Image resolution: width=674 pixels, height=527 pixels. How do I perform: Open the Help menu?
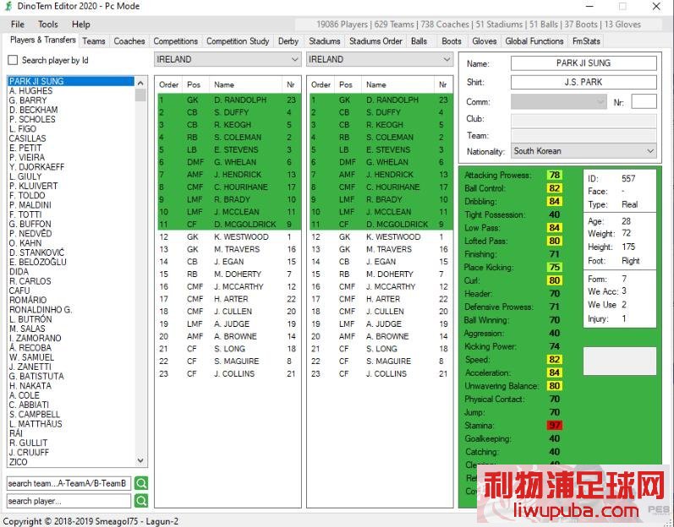(81, 24)
